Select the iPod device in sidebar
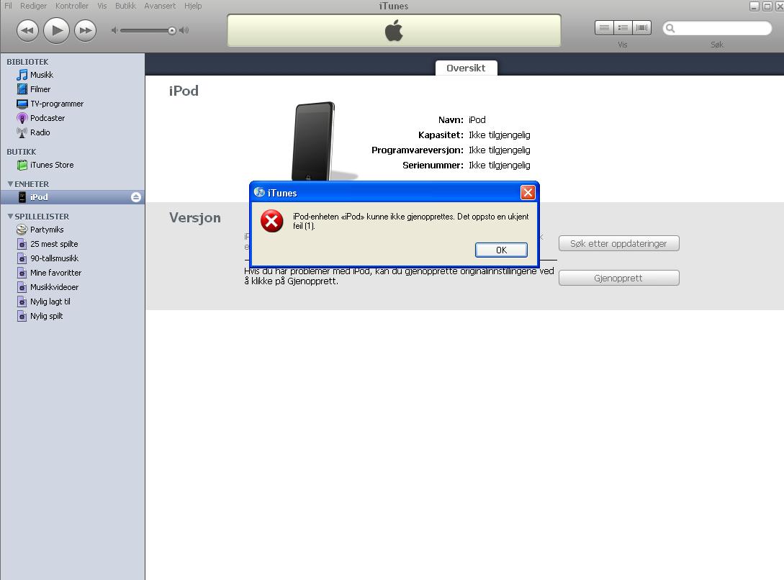The image size is (784, 580). [73, 197]
